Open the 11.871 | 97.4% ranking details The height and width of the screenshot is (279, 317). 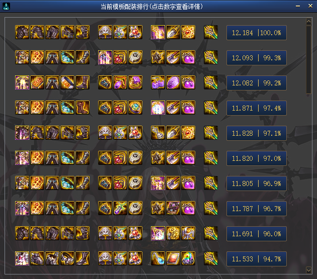pyautogui.click(x=256, y=108)
